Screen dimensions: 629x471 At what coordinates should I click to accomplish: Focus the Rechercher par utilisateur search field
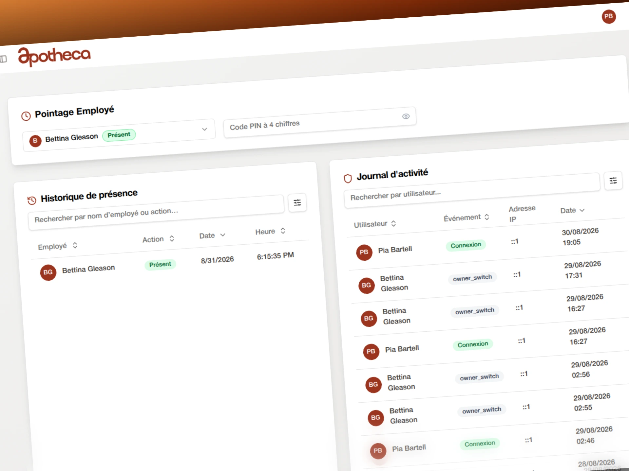pos(472,191)
